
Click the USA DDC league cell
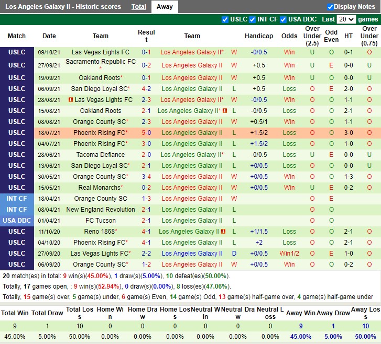17,221
